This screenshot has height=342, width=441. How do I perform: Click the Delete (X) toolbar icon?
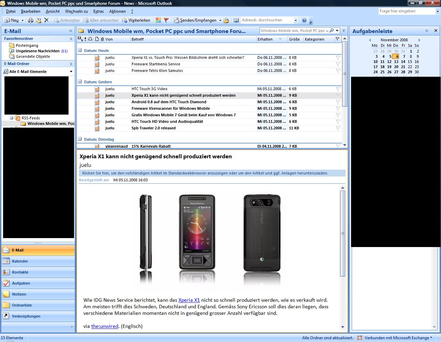(x=47, y=20)
